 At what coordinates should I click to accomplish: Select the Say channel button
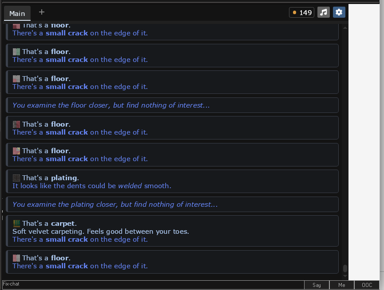(317, 285)
